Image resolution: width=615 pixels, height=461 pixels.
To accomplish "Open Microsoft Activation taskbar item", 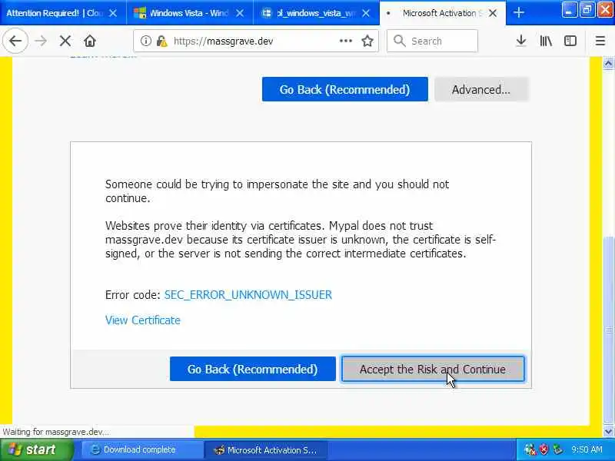I will coord(266,449).
